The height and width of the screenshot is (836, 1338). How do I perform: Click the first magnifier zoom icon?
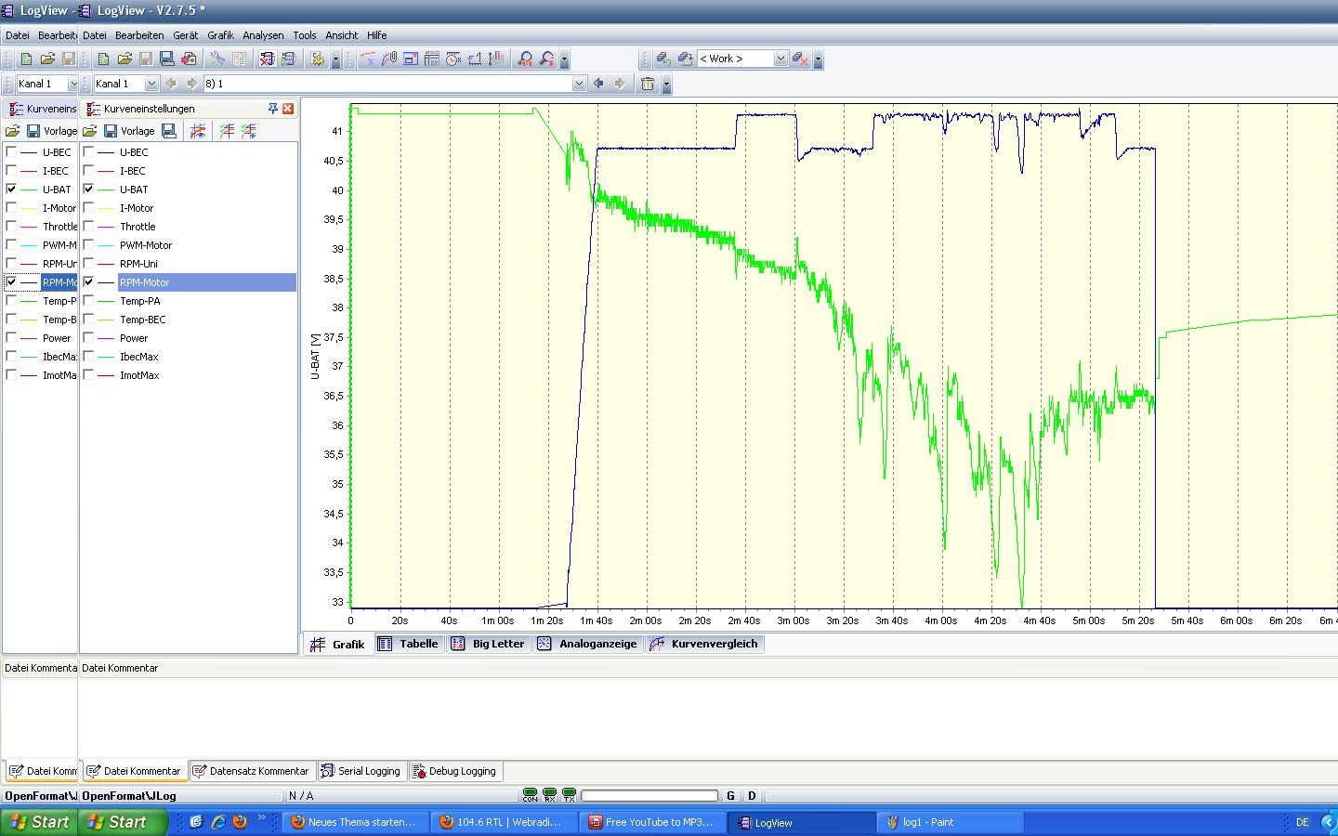click(525, 59)
